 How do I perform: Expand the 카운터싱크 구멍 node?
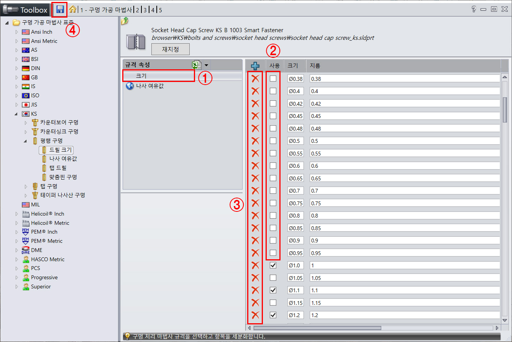26,132
